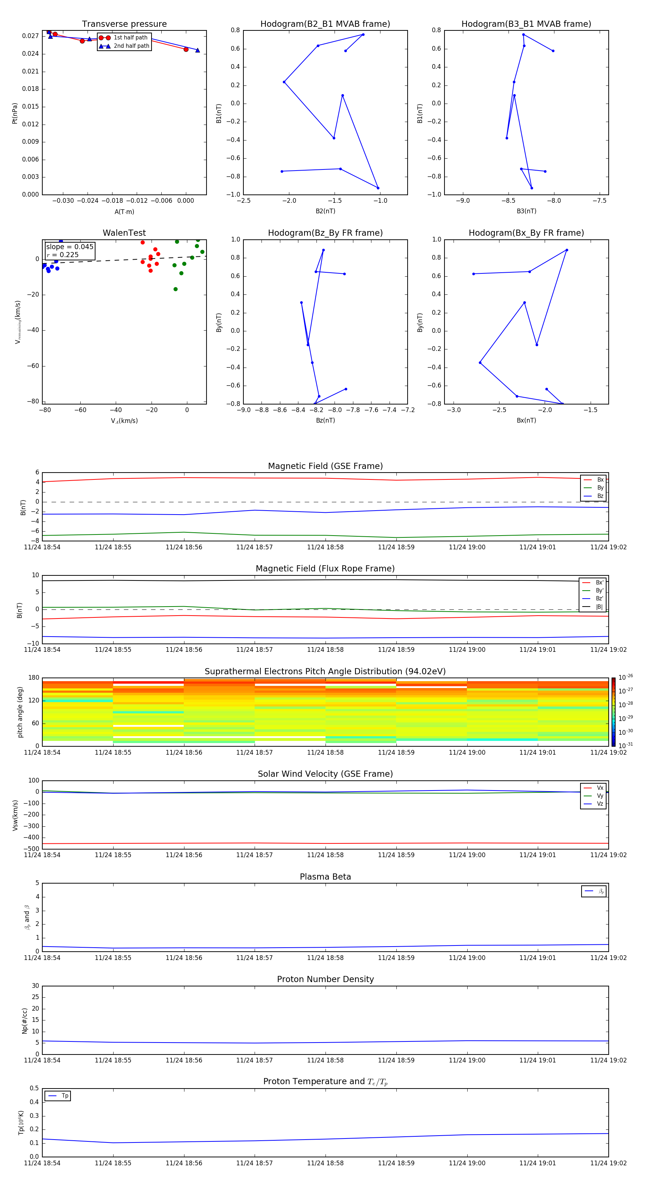Image resolution: width=651 pixels, height=1195 pixels.
Task: Click the 'Plasma Beta' plot title
Action: pos(325,877)
